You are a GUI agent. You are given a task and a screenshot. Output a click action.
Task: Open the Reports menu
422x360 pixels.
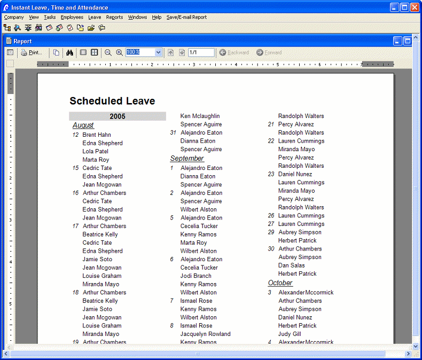(x=114, y=17)
